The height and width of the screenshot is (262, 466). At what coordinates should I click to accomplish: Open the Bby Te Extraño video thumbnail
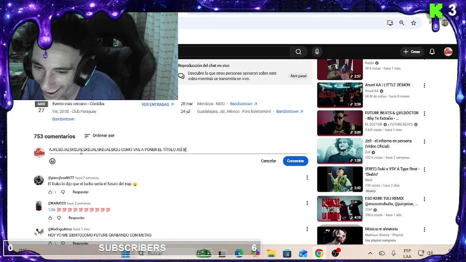click(x=340, y=123)
